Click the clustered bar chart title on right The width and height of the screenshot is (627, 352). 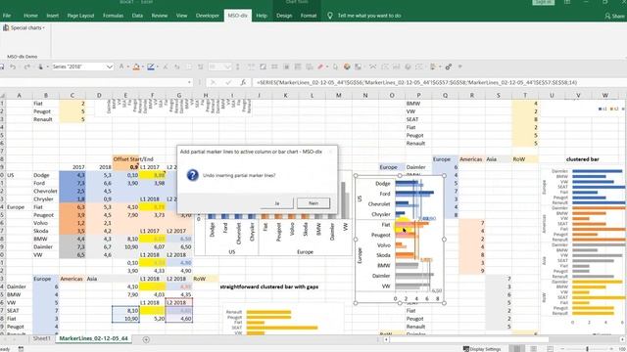pyautogui.click(x=582, y=158)
